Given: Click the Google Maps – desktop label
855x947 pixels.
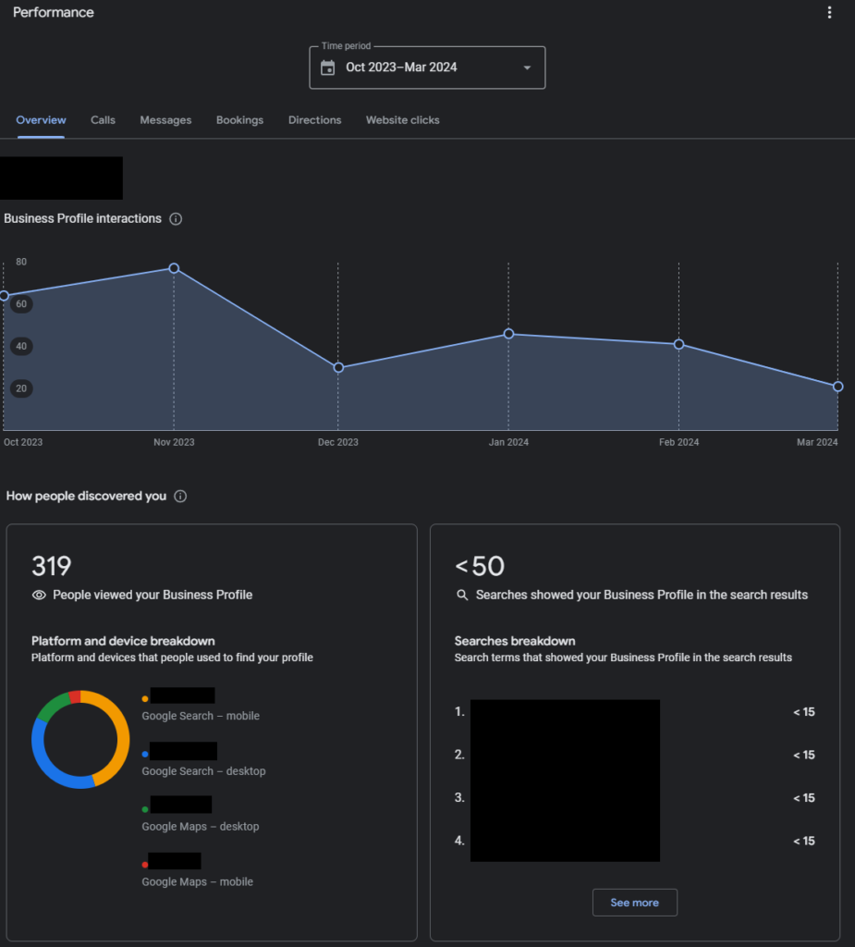Looking at the screenshot, I should (201, 826).
